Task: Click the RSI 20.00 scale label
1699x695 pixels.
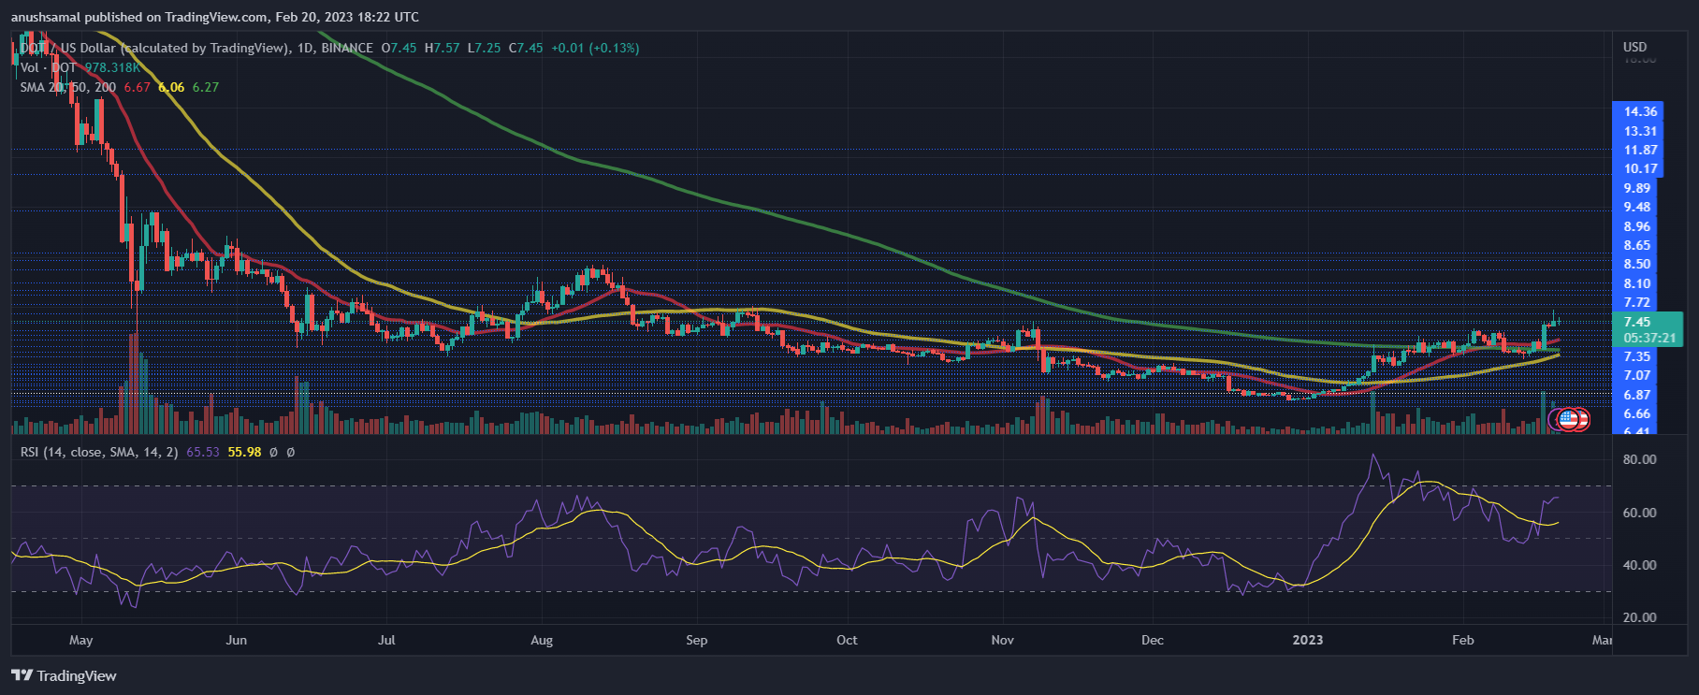Action: (x=1639, y=617)
